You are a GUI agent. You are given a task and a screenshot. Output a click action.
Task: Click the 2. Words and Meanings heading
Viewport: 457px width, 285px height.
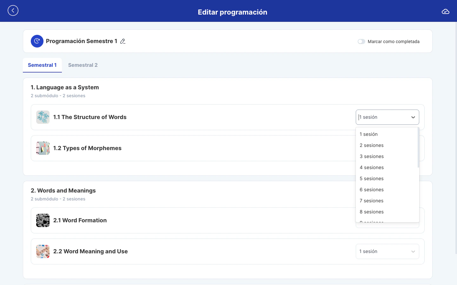(x=63, y=191)
